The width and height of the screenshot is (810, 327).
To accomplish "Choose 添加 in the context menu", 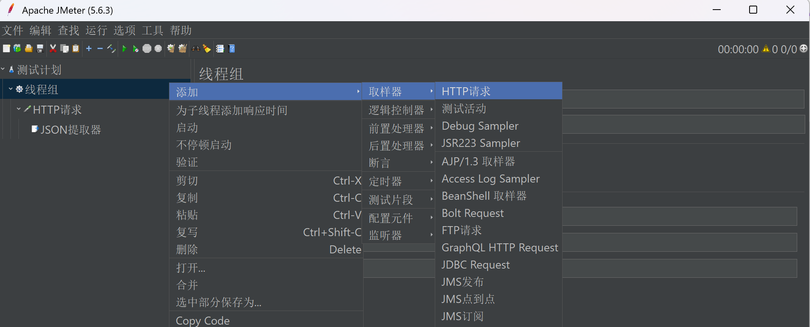I will 266,92.
